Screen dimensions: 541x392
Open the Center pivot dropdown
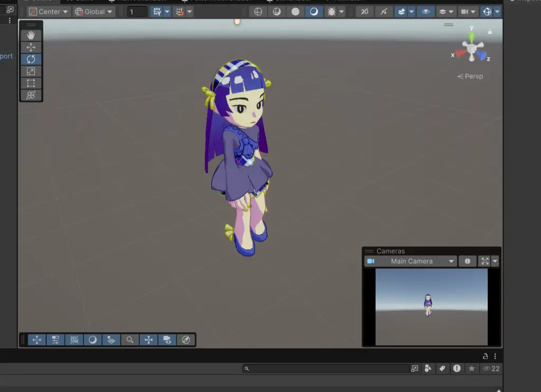click(x=48, y=12)
